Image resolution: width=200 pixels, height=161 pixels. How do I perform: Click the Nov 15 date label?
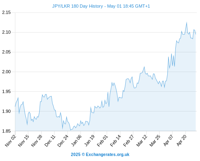tap(23, 141)
